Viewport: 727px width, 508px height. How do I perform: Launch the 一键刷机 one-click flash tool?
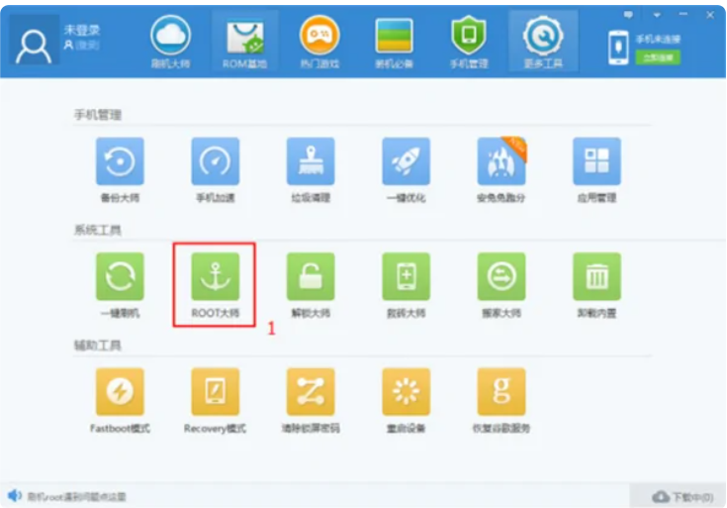point(120,277)
